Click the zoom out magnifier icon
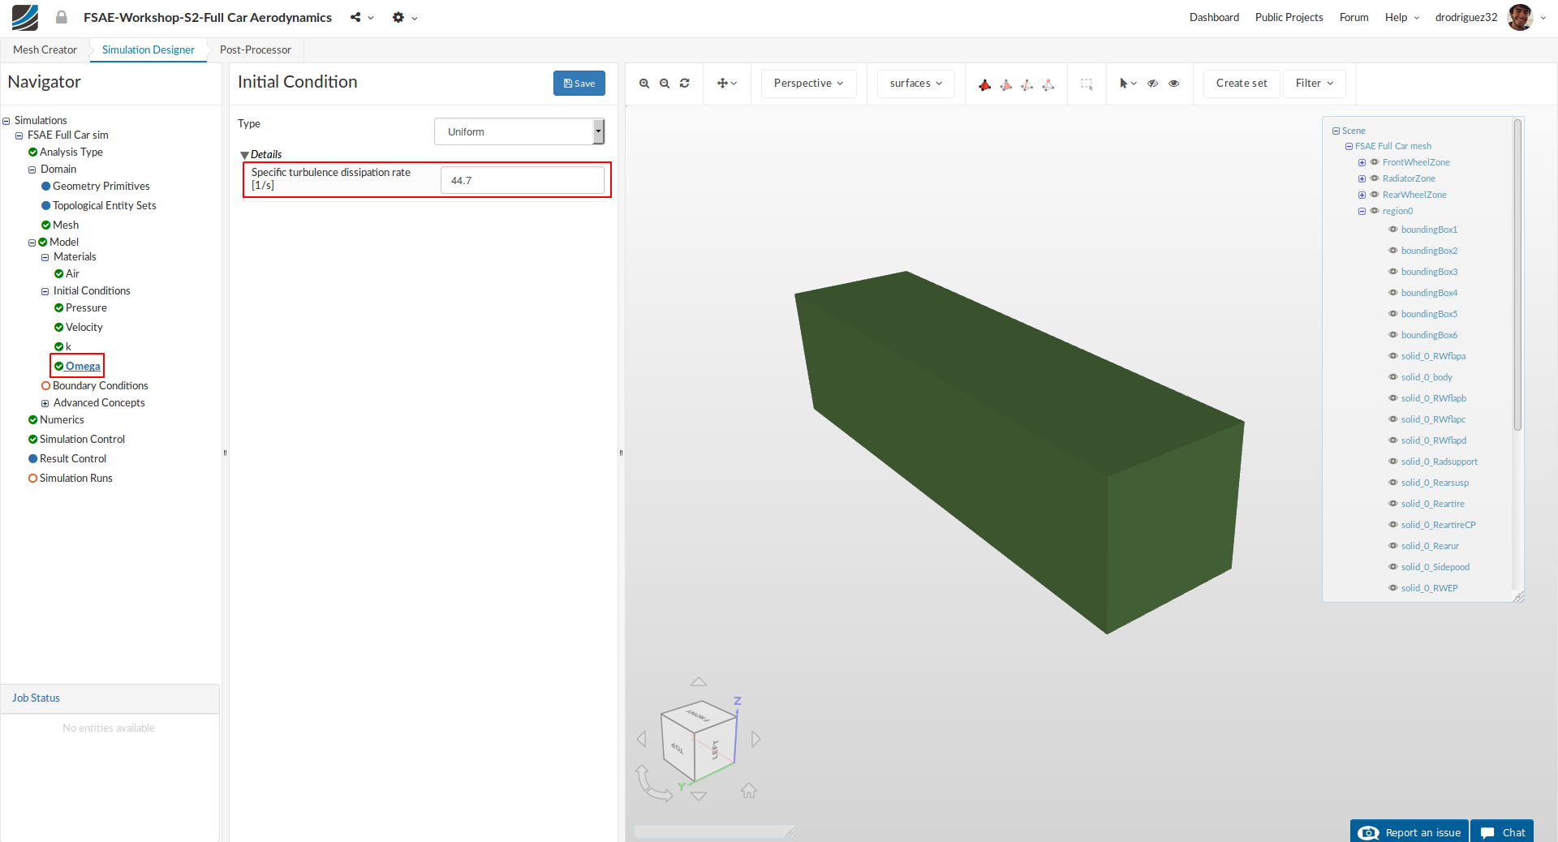This screenshot has height=842, width=1558. (665, 84)
